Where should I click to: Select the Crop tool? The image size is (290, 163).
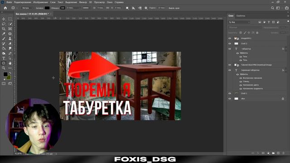pyautogui.click(x=4, y=29)
